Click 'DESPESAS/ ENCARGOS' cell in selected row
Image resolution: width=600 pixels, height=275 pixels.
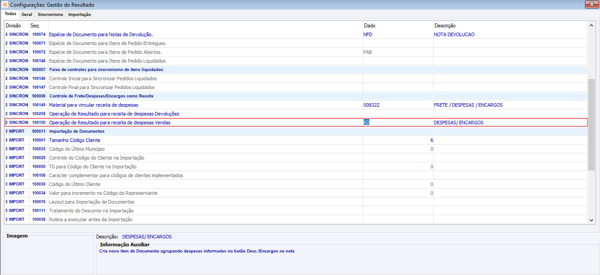(x=459, y=122)
